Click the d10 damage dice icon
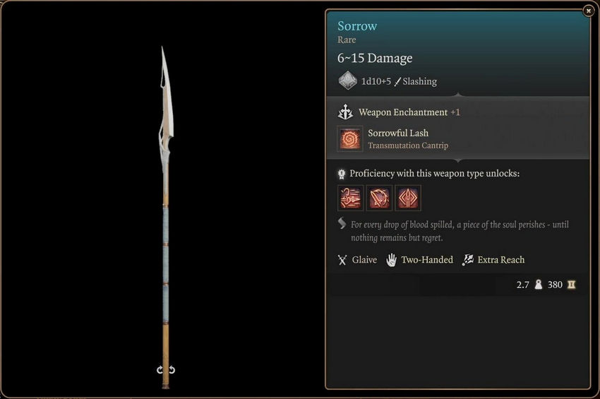This screenshot has height=399, width=600. tap(348, 81)
